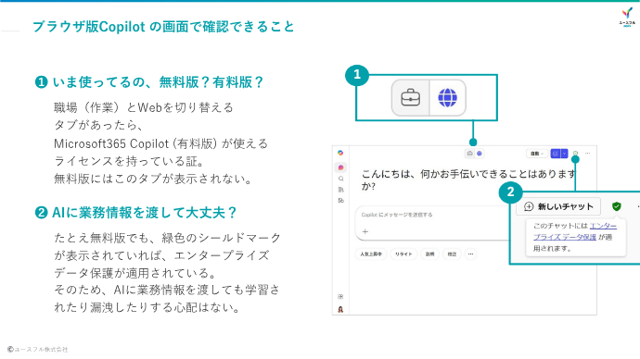Click the search magnifier in the sidebar
The width and height of the screenshot is (640, 359).
click(x=340, y=179)
